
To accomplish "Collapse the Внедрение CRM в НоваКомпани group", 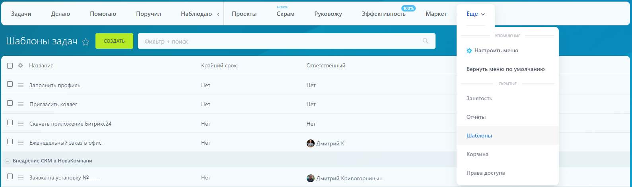I will coord(7,161).
